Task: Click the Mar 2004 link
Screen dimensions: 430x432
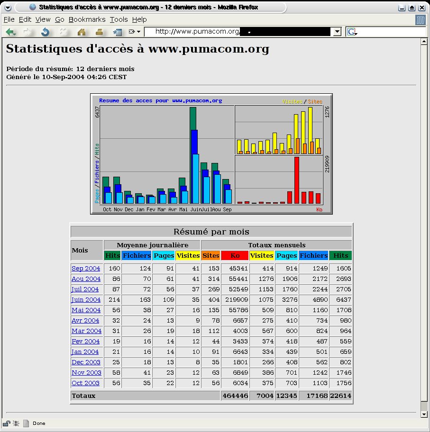Action: coord(87,331)
